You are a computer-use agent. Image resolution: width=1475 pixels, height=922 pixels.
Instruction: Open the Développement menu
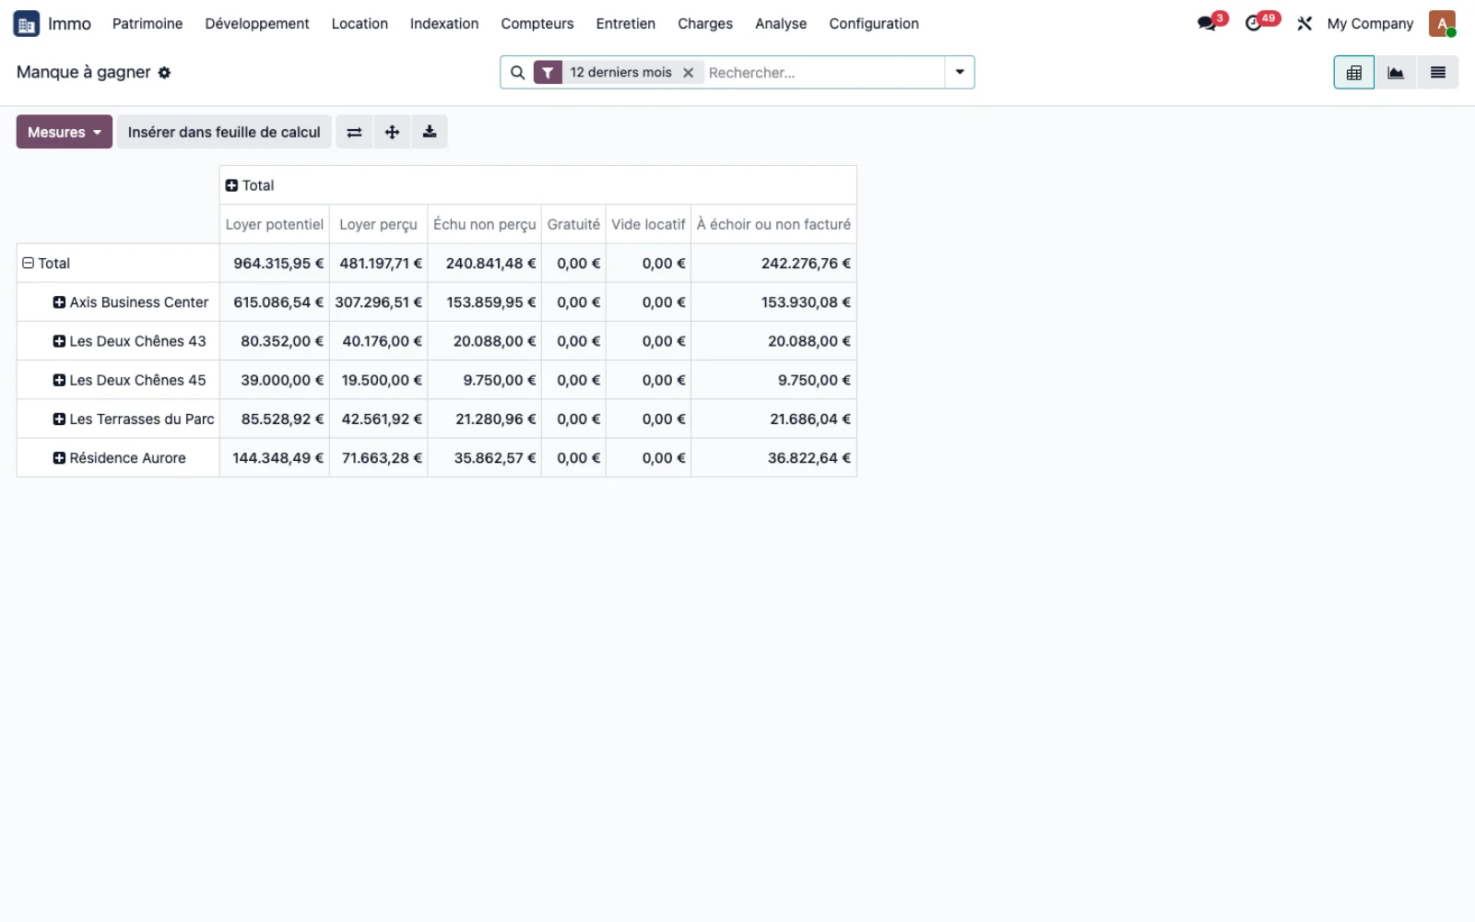click(257, 24)
